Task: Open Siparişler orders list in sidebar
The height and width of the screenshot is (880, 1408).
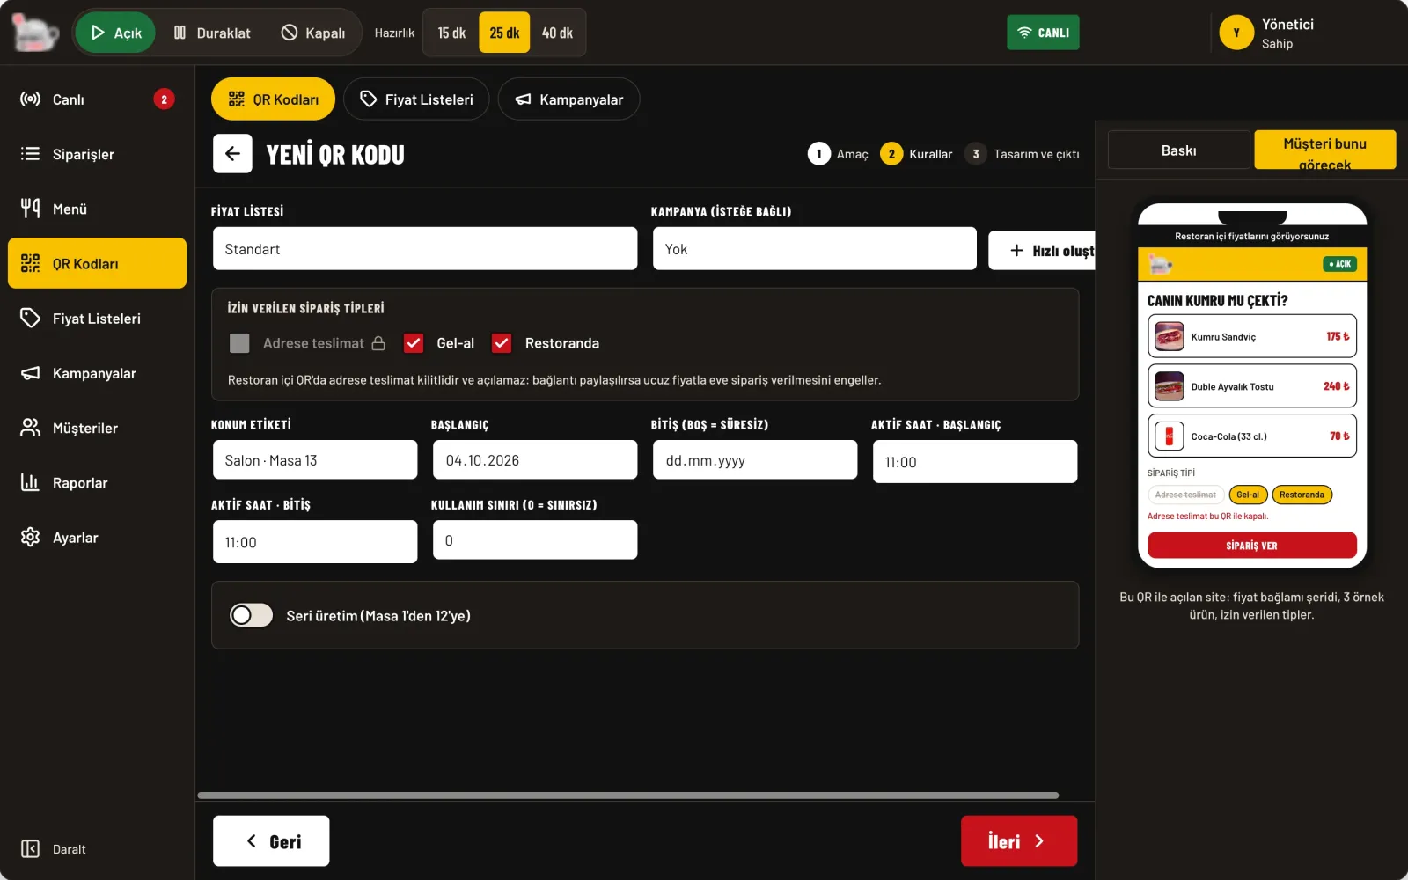Action: tap(97, 154)
